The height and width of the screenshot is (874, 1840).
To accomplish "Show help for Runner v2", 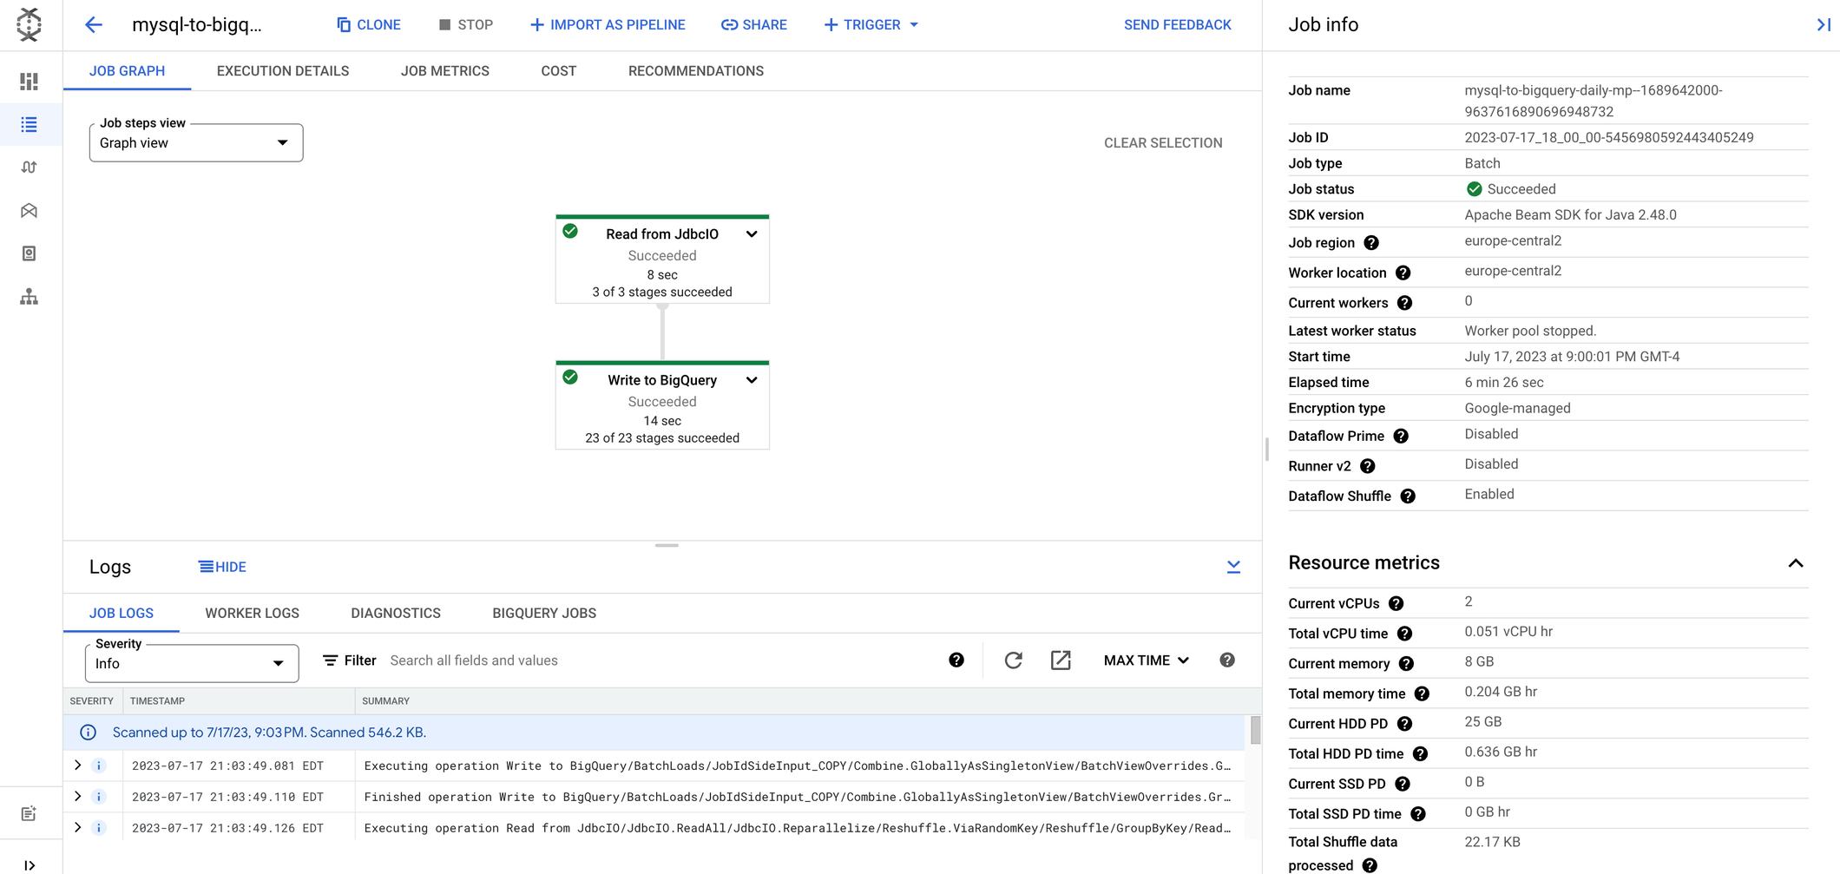I will tap(1368, 466).
